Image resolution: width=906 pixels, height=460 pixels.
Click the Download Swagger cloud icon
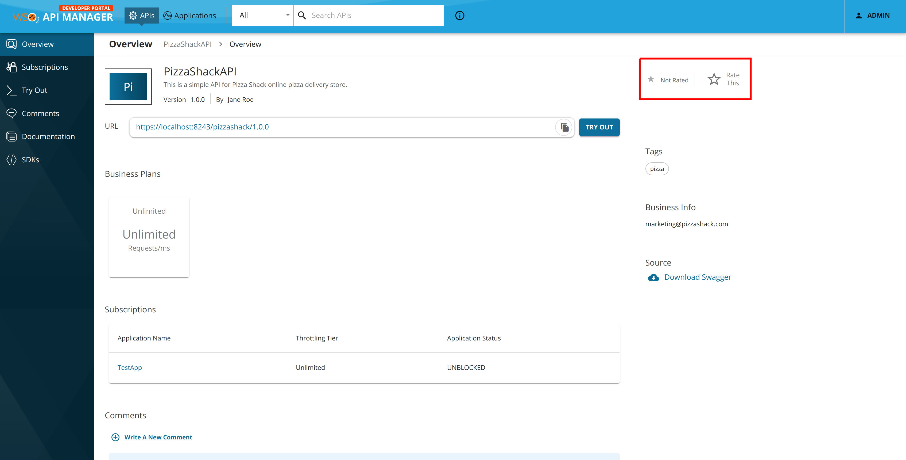point(653,277)
